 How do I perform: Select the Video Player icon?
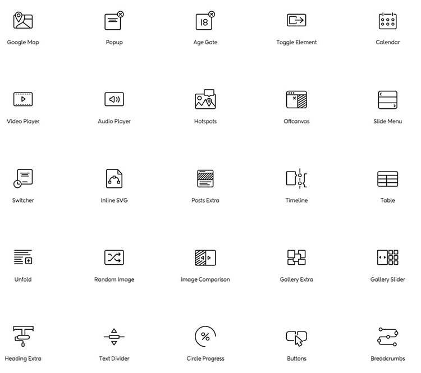(23, 99)
